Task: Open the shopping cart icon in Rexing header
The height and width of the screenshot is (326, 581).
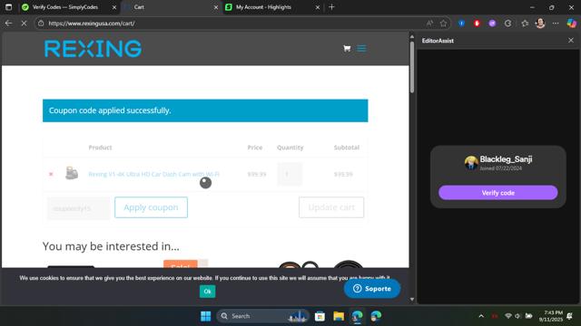Action: (347, 48)
